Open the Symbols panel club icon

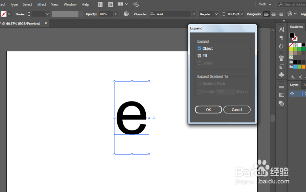point(281,75)
